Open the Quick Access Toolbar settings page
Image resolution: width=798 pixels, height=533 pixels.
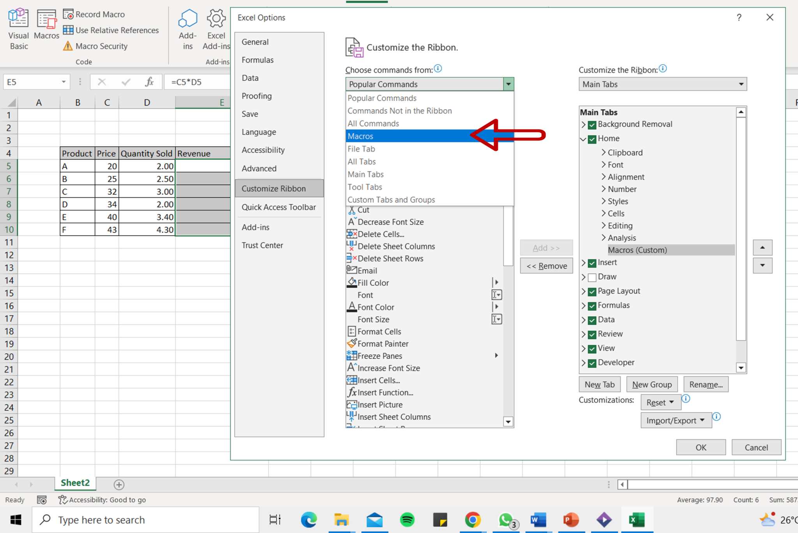pos(279,207)
